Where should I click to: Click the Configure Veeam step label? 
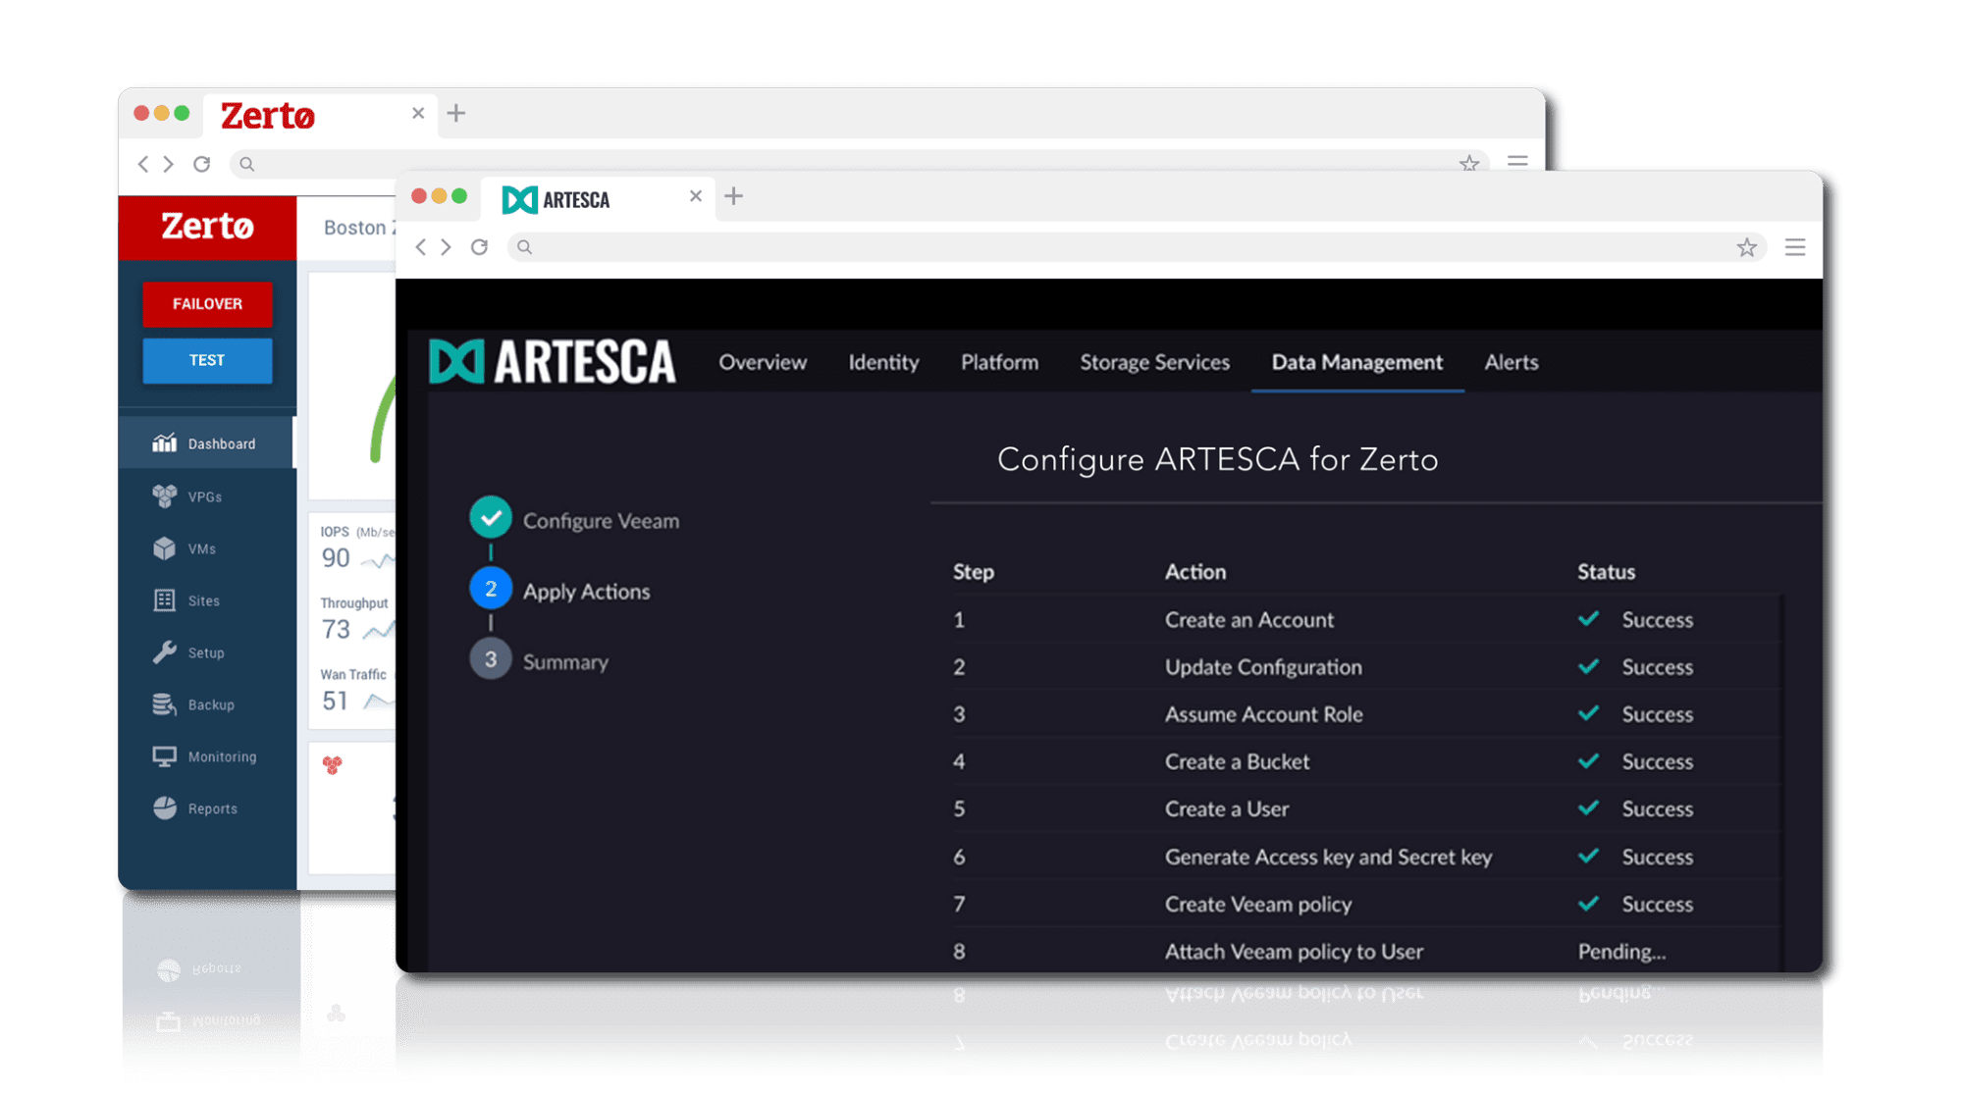[x=601, y=521]
